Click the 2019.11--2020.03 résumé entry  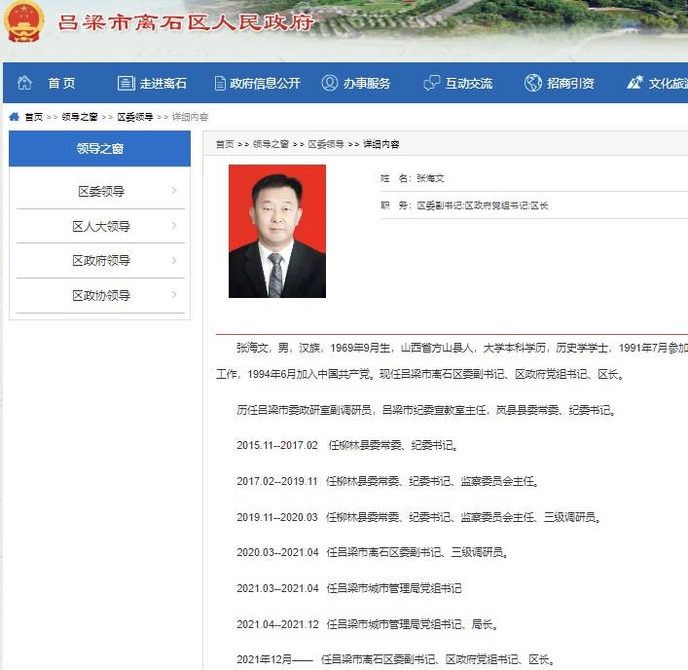tap(419, 517)
